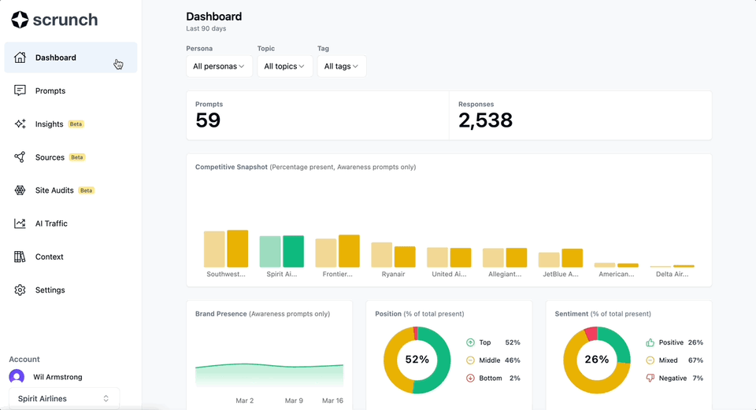Click the Position donut chart center 52%

(417, 360)
